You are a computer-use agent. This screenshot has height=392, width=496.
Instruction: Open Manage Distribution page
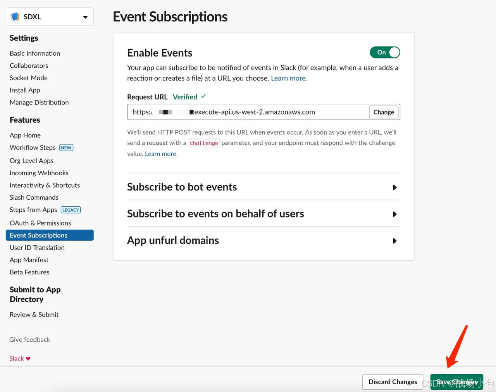point(39,103)
